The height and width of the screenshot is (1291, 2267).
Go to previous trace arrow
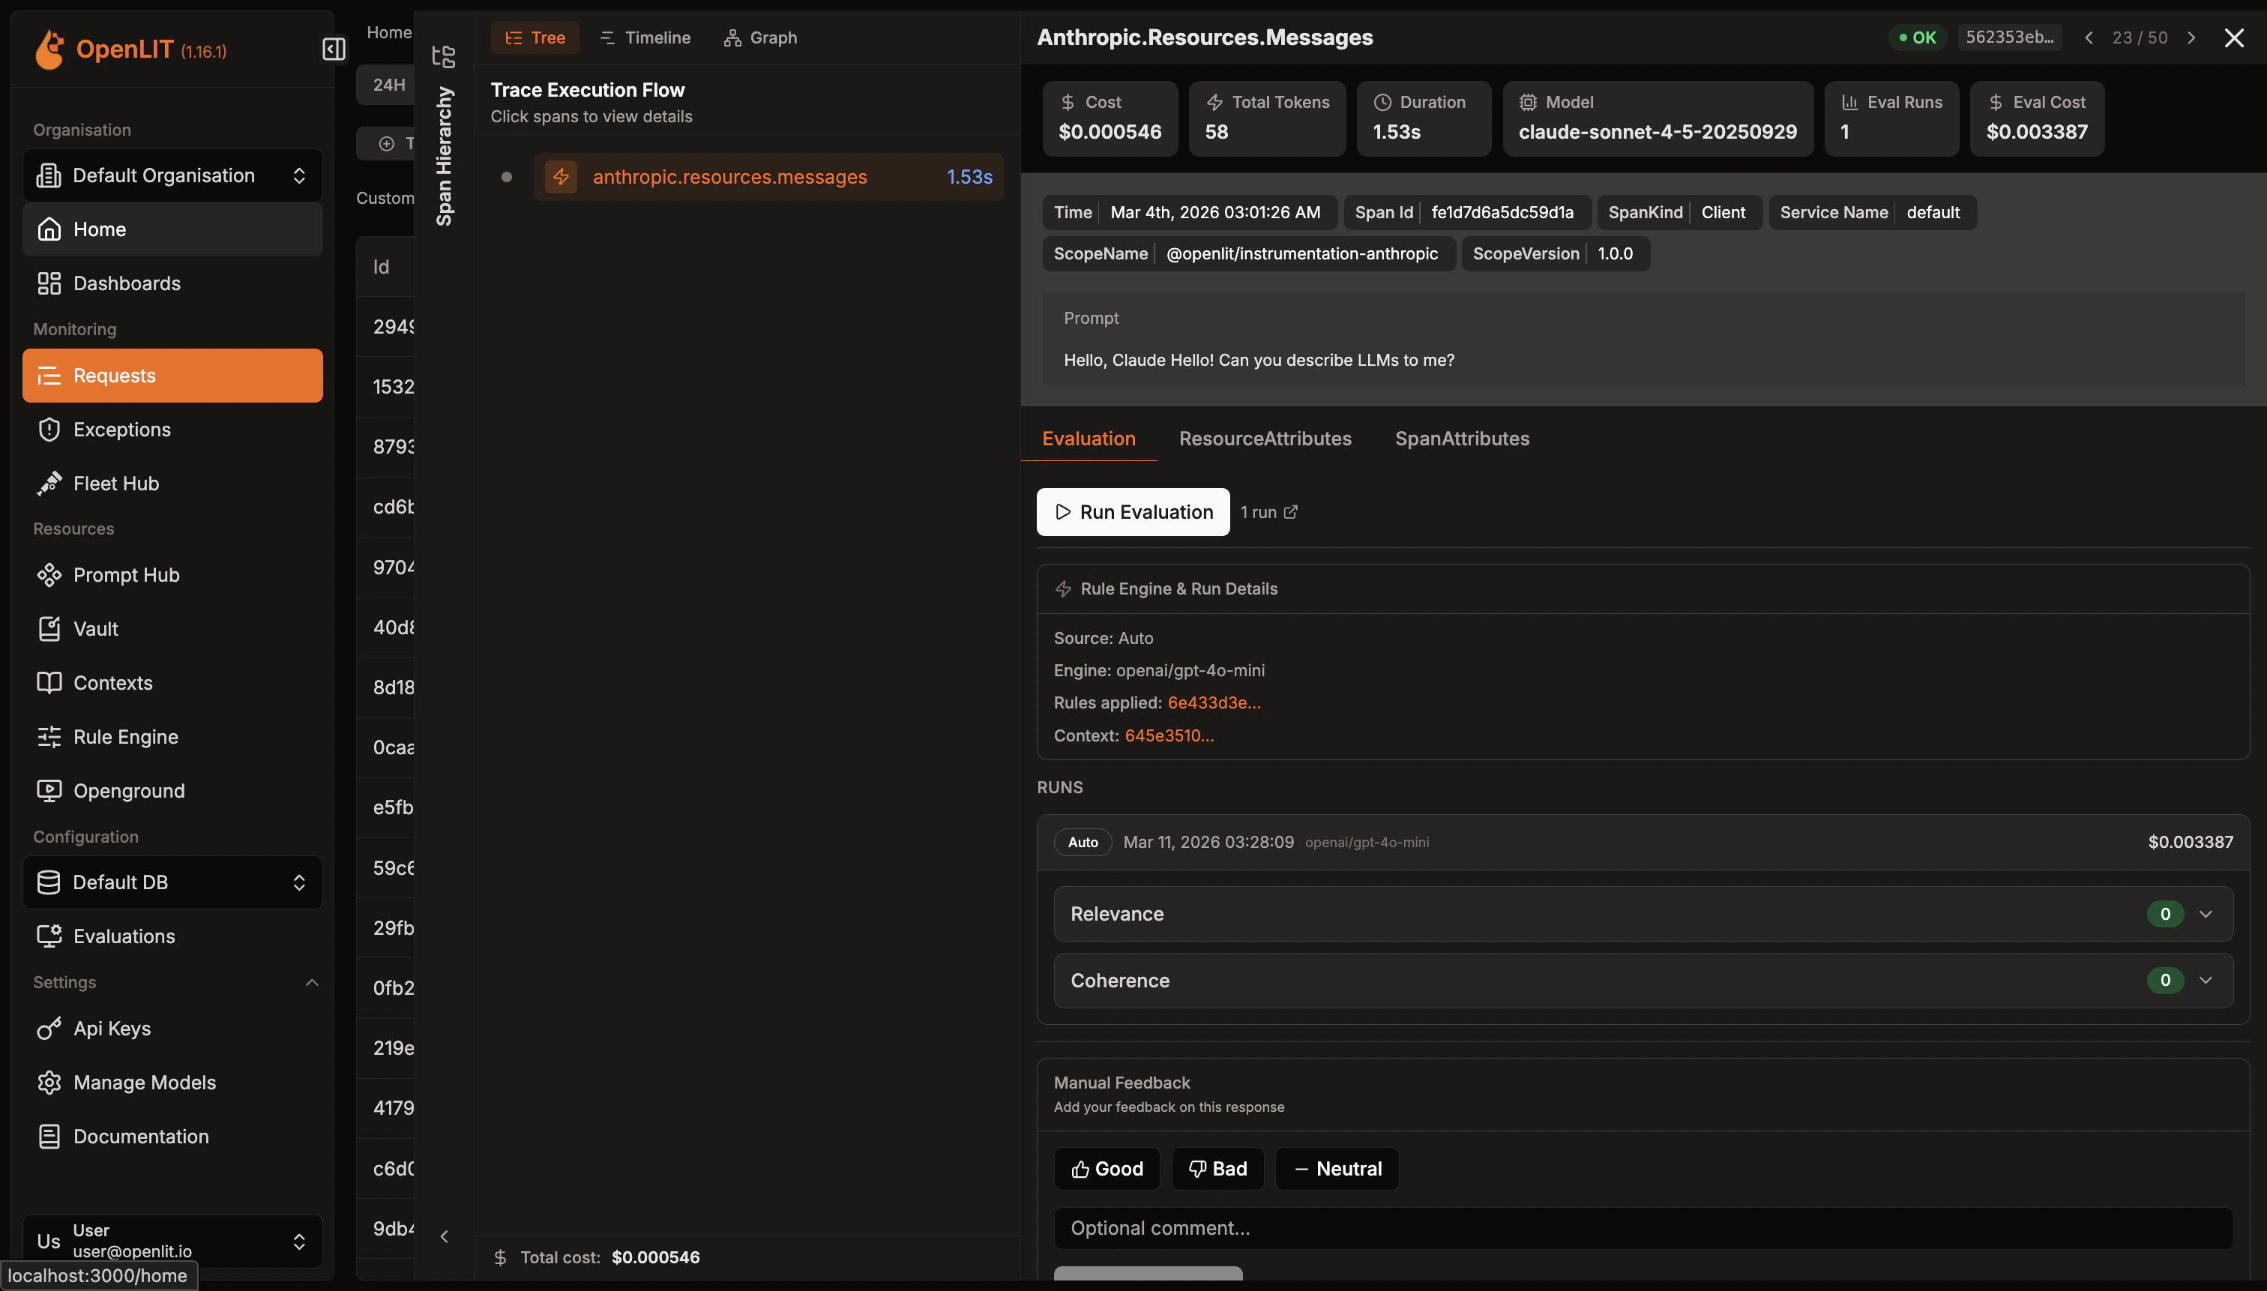point(2089,37)
